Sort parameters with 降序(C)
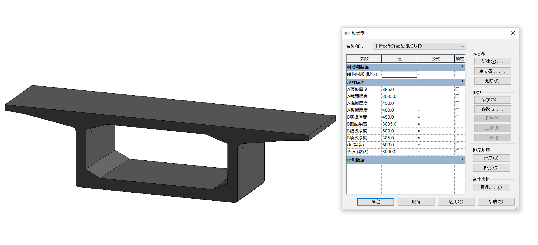The image size is (538, 245). click(491, 168)
